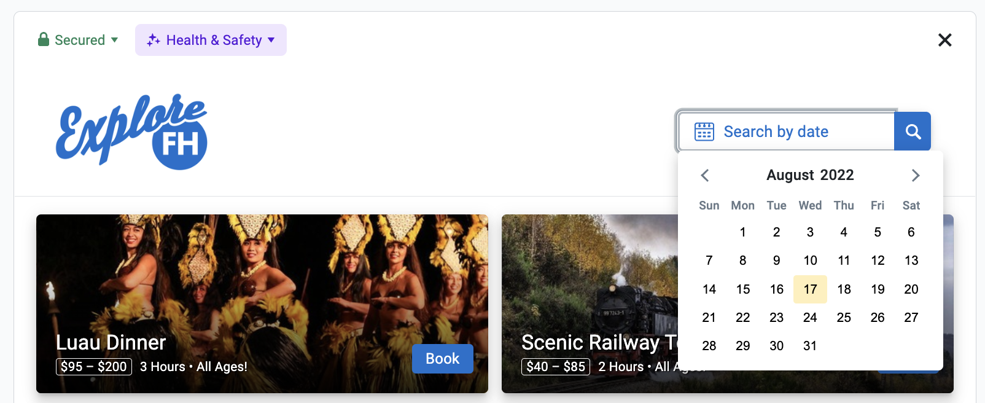Image resolution: width=985 pixels, height=403 pixels.
Task: Click the Health & Safety sparkle icon
Action: [x=153, y=41]
